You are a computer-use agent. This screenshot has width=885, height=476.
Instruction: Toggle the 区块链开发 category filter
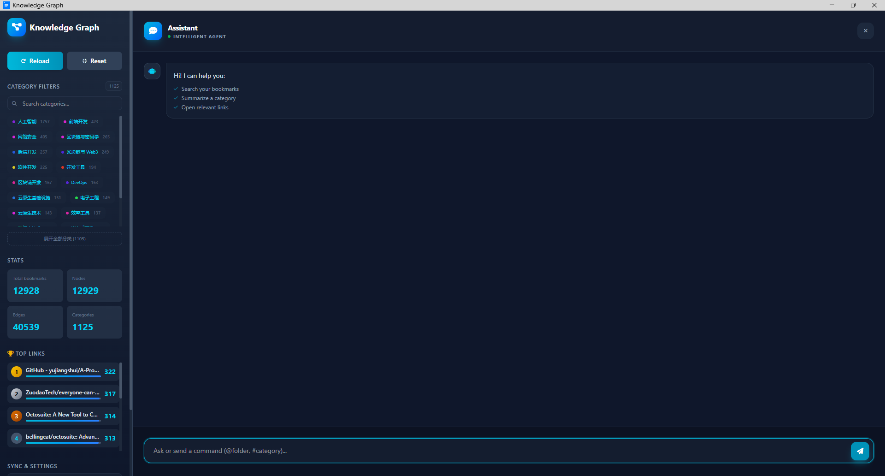click(x=32, y=183)
